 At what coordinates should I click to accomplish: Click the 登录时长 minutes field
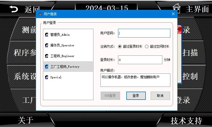point(140,60)
